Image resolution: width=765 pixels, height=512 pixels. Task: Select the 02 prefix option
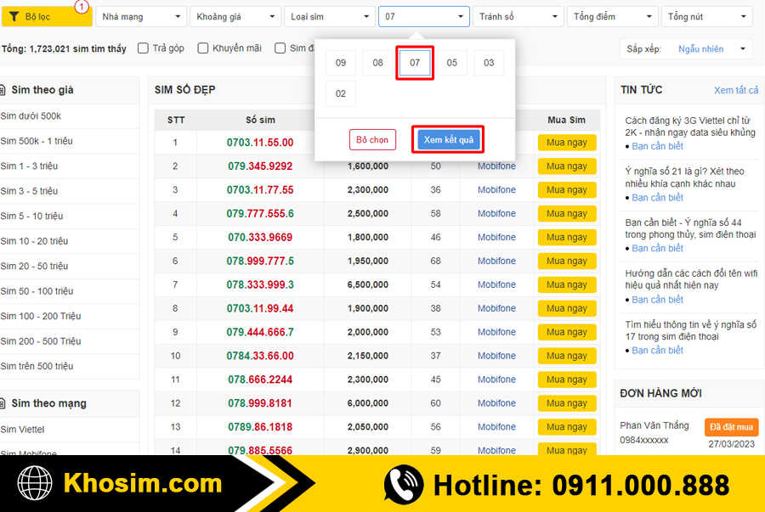340,94
